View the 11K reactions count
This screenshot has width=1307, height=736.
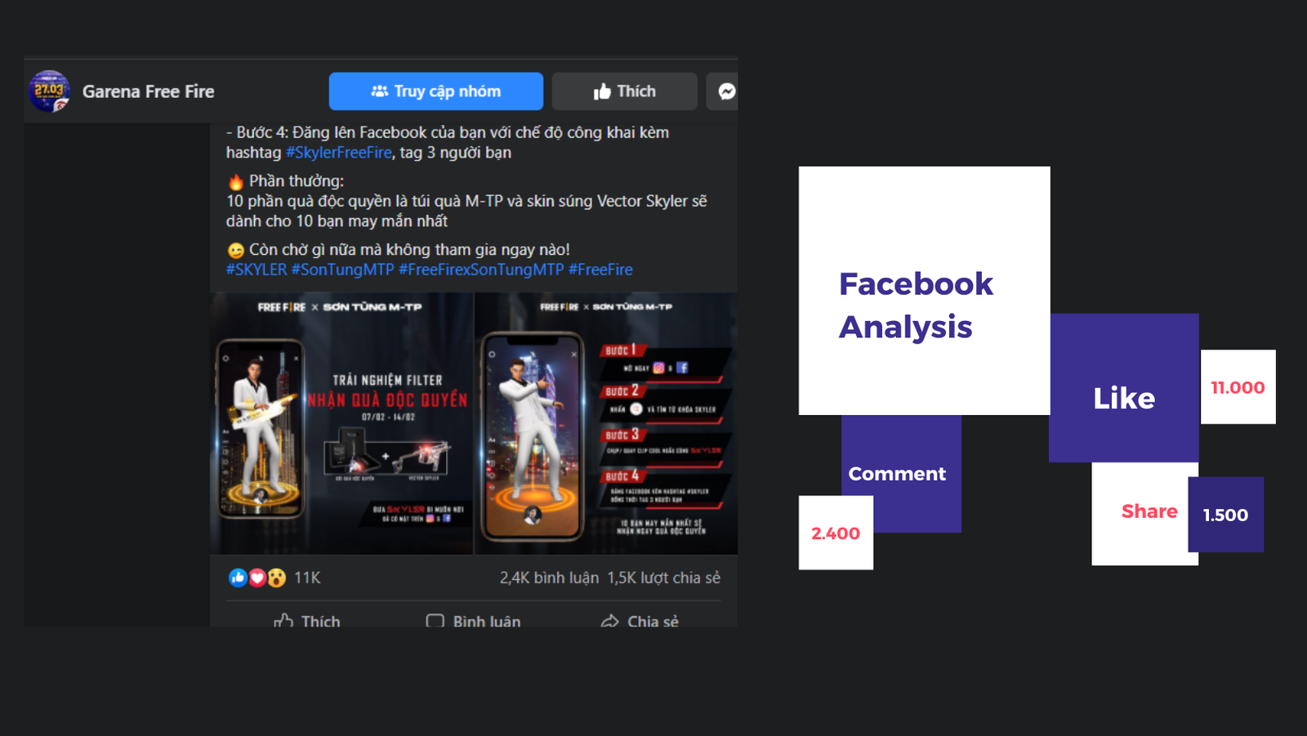point(307,578)
